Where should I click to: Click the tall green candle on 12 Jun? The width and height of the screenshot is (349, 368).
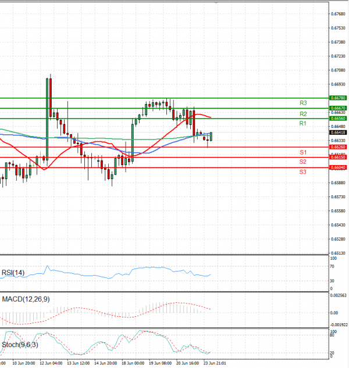pos(47,119)
